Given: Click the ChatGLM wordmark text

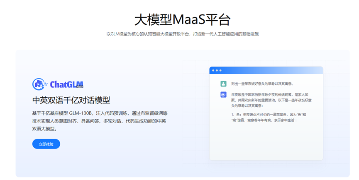Looking at the screenshot, I should click(67, 84).
